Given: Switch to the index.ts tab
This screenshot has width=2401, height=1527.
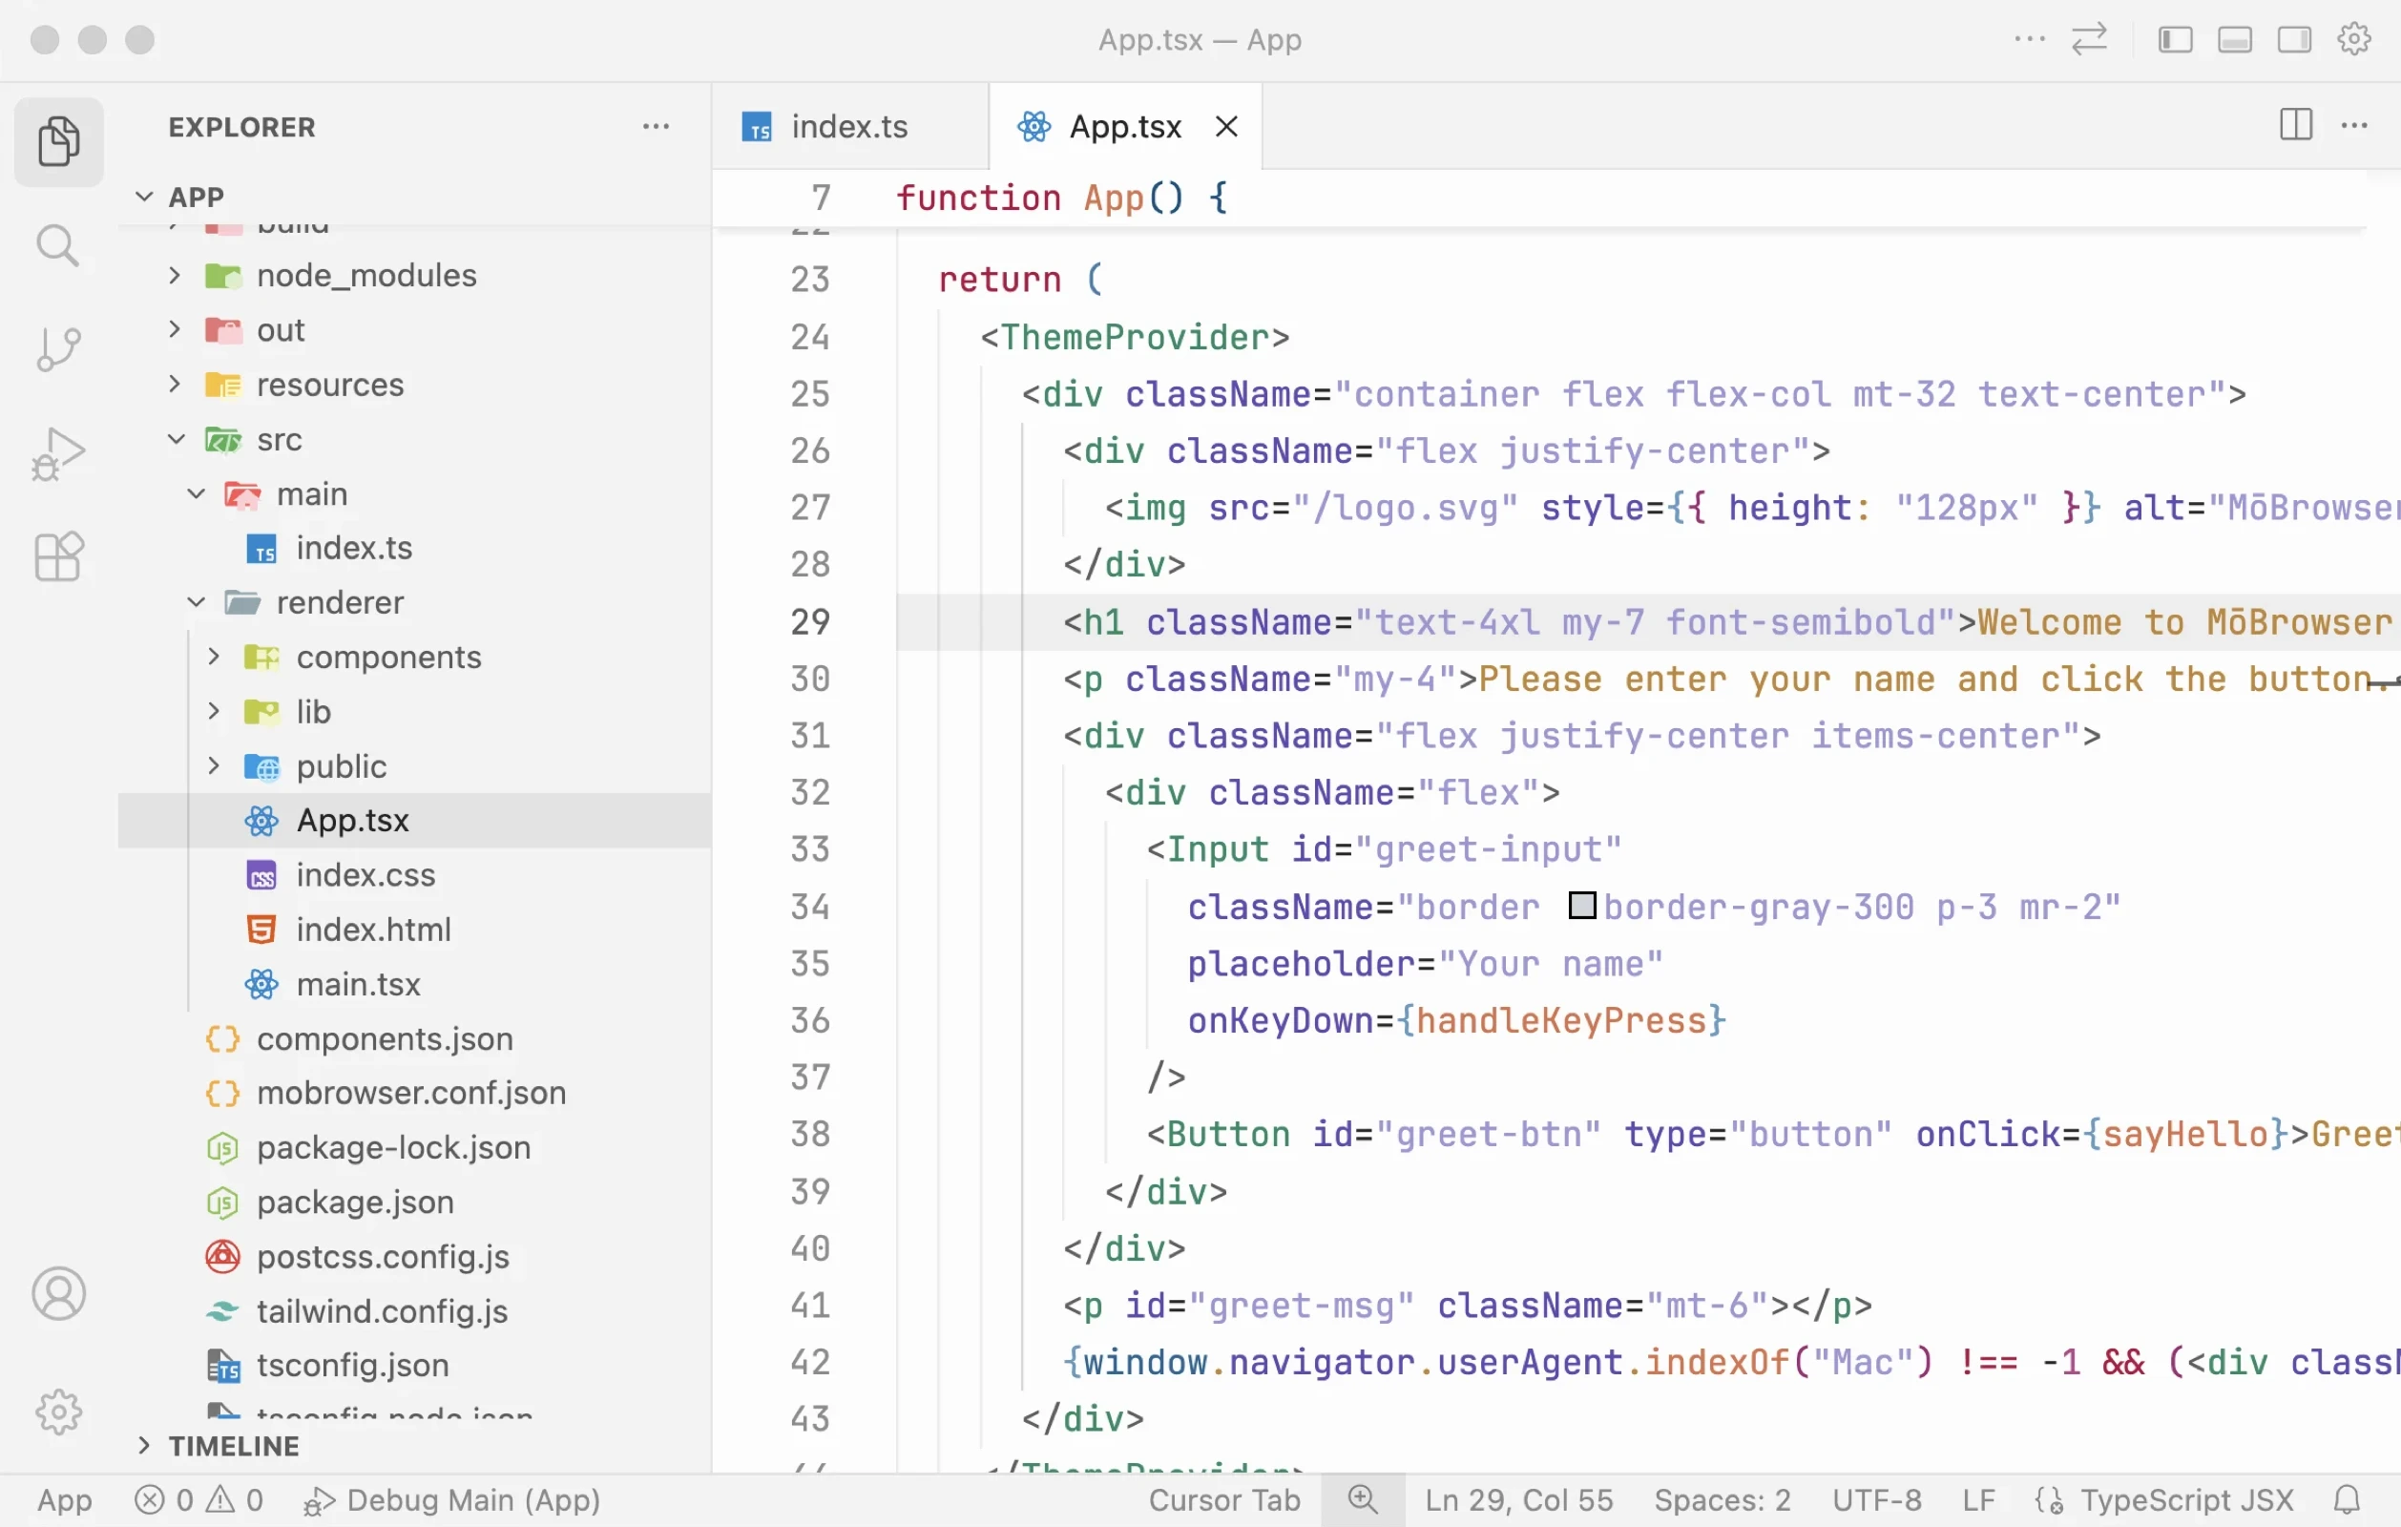Looking at the screenshot, I should coord(848,126).
